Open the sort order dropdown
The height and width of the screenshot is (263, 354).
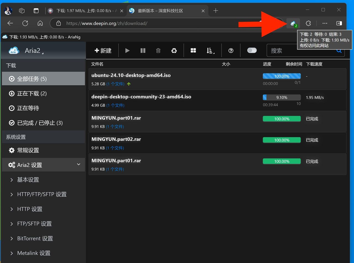point(210,51)
